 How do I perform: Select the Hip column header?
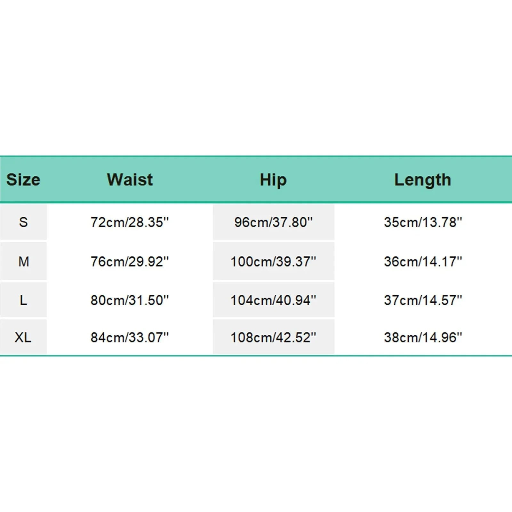click(273, 180)
